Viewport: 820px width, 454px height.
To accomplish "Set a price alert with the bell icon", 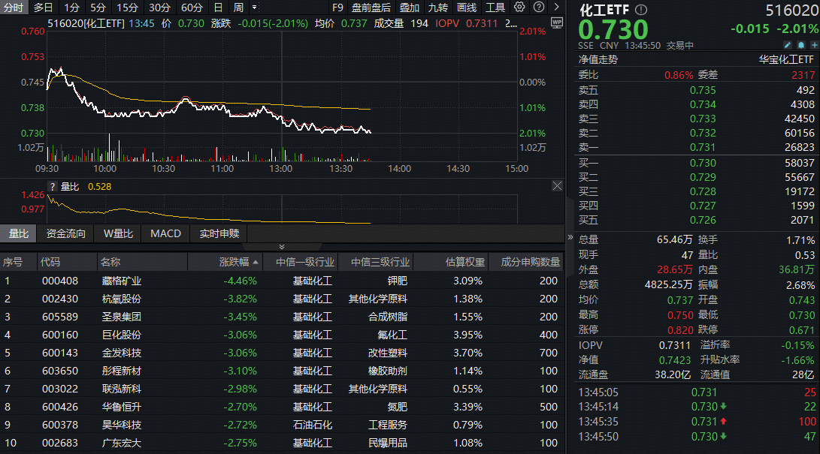I will (801, 45).
